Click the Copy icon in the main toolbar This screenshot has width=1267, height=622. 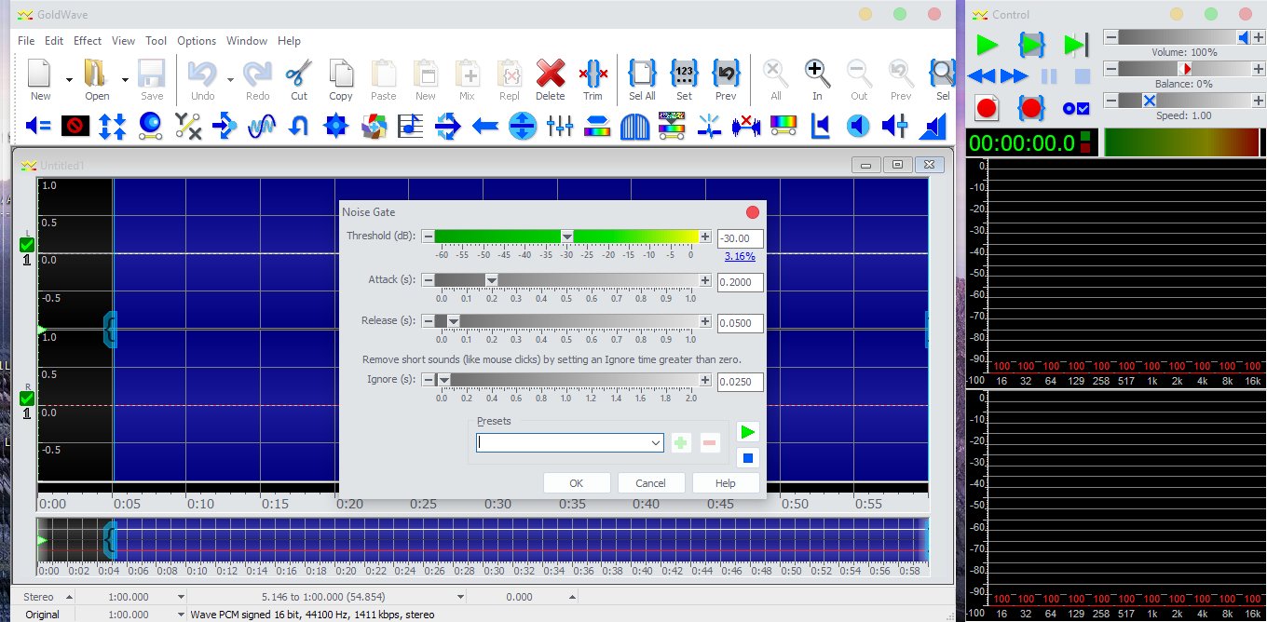pos(341,80)
